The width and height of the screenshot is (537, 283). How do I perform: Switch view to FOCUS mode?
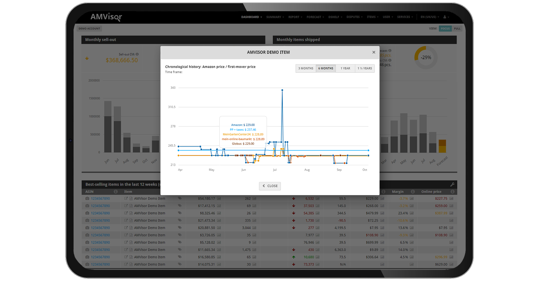[x=445, y=29]
